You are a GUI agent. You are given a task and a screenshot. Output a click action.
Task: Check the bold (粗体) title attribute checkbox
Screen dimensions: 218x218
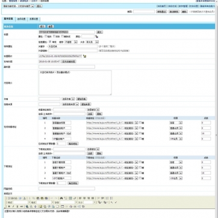pyautogui.click(x=46, y=36)
